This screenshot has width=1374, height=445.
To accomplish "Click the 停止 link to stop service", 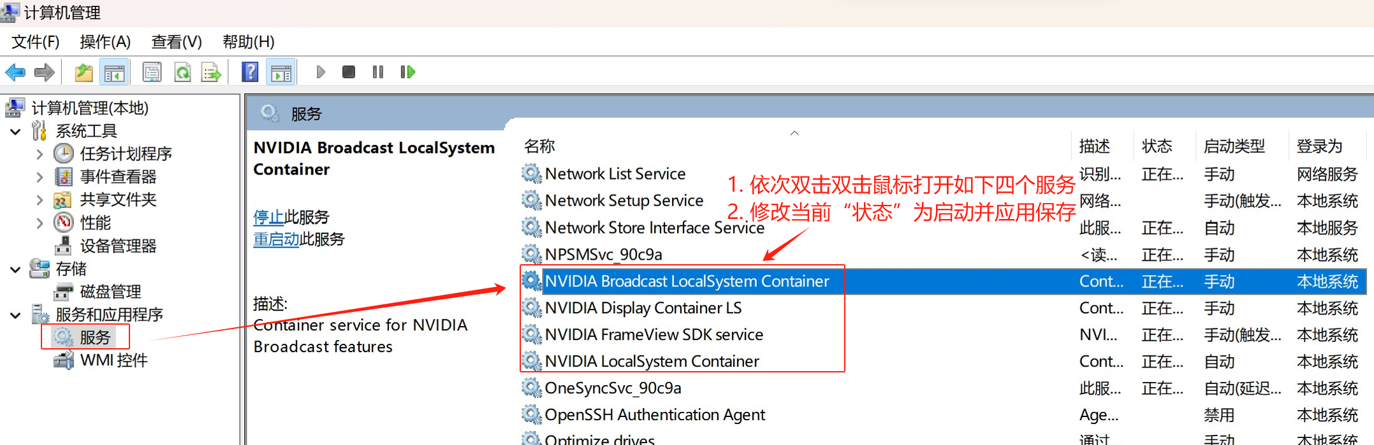I will (x=268, y=217).
